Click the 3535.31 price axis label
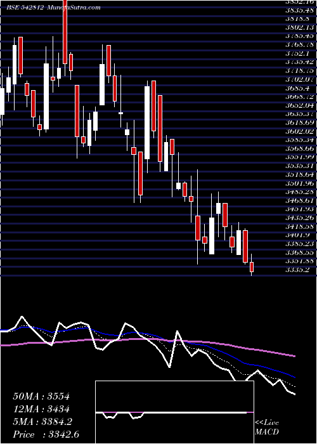 point(299,166)
